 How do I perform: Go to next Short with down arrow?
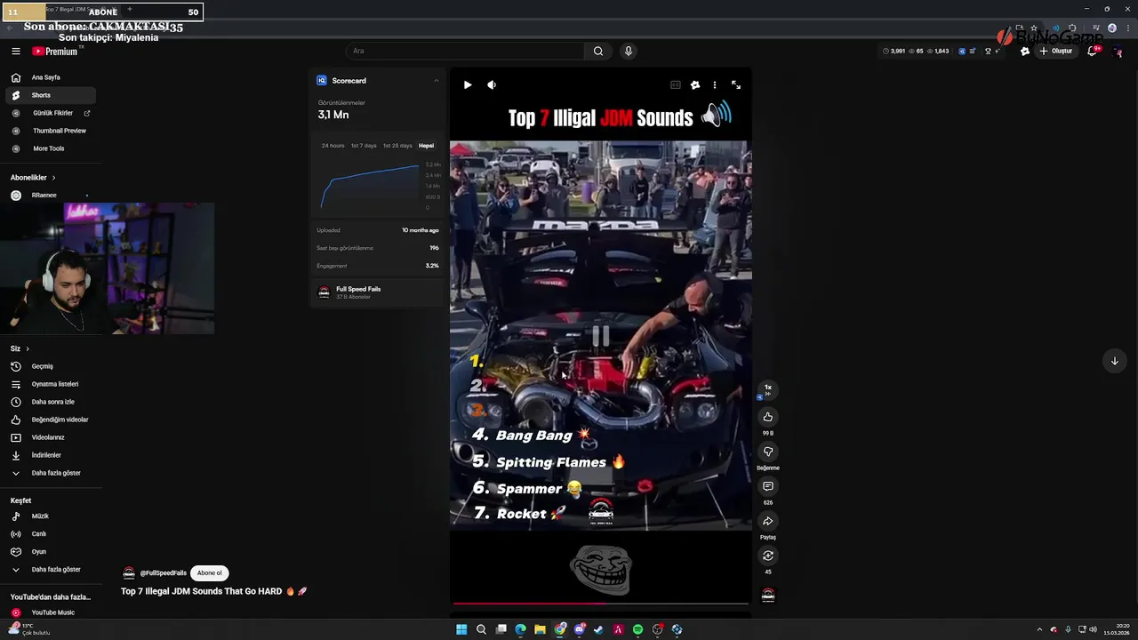(1115, 361)
